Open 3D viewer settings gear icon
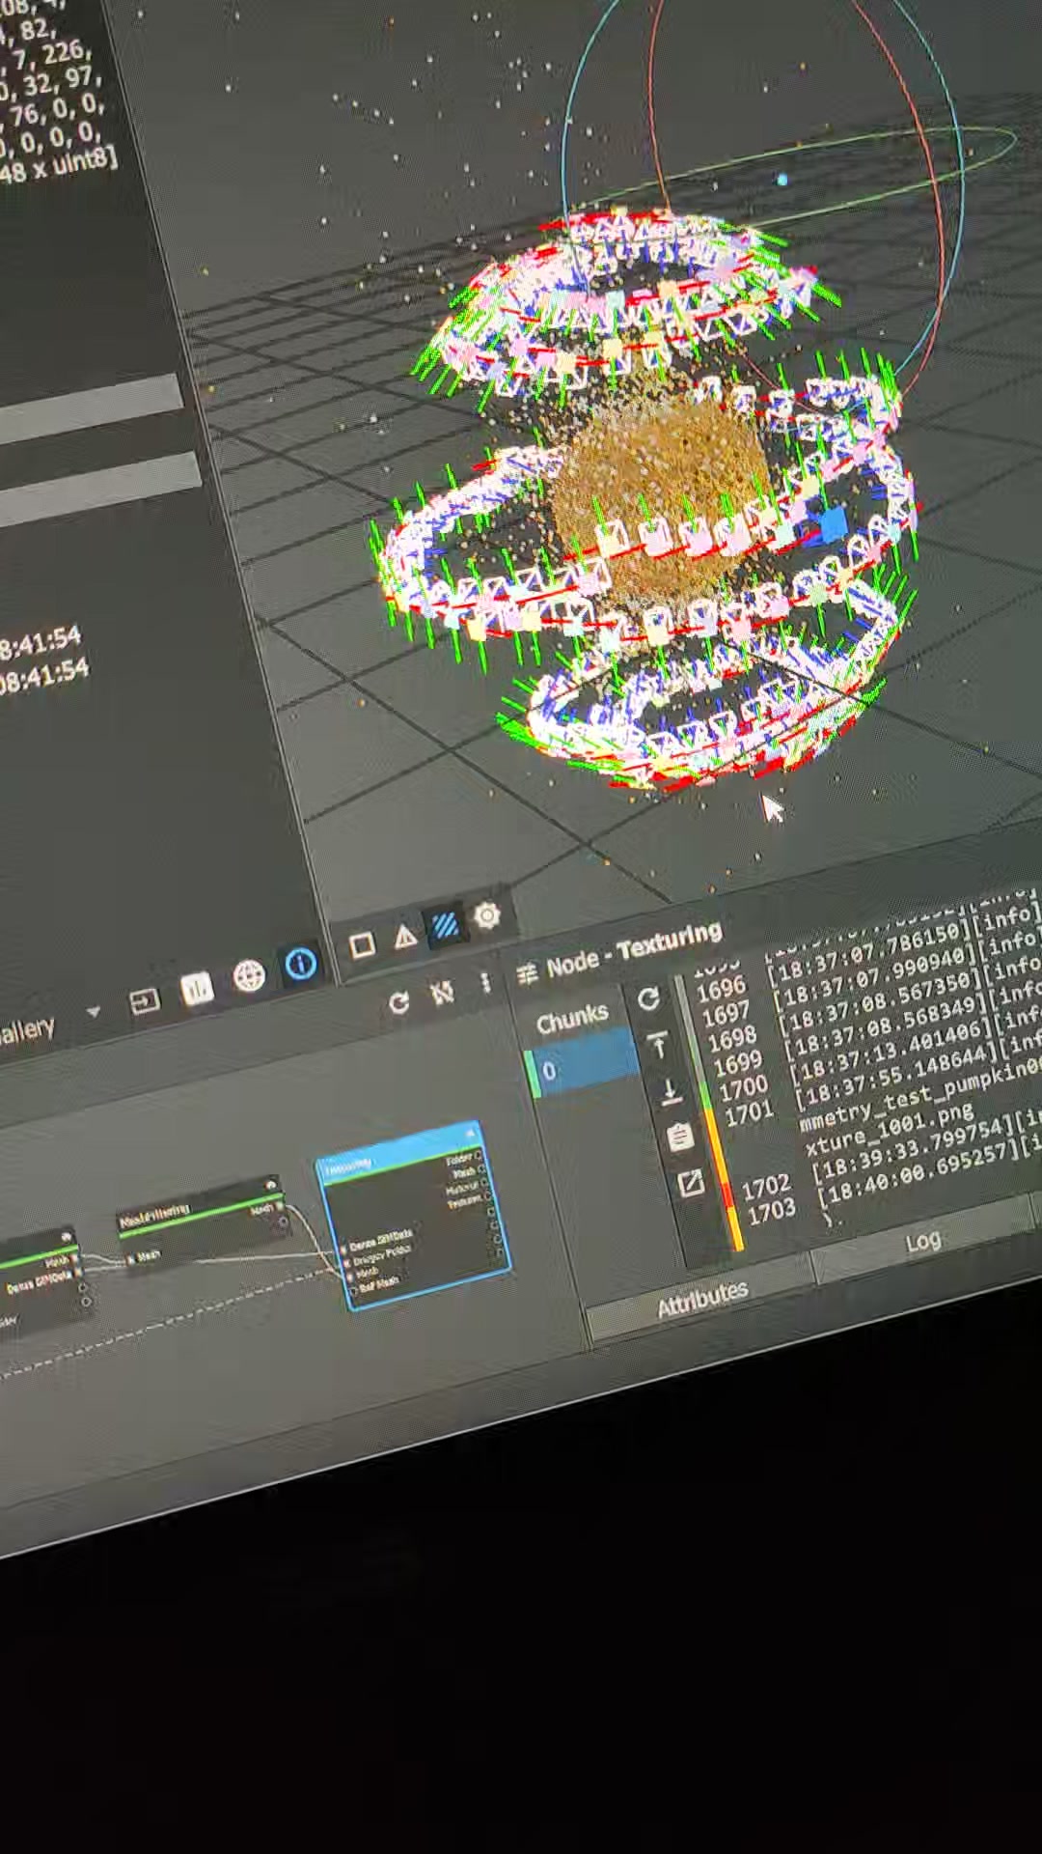Image resolution: width=1042 pixels, height=1854 pixels. point(487,915)
